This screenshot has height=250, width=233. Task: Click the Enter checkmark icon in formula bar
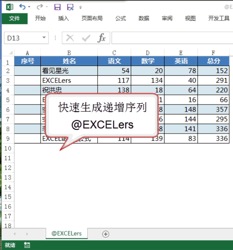click(86, 38)
